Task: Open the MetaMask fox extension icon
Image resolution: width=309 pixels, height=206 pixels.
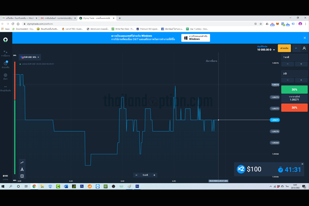Action: click(x=278, y=24)
